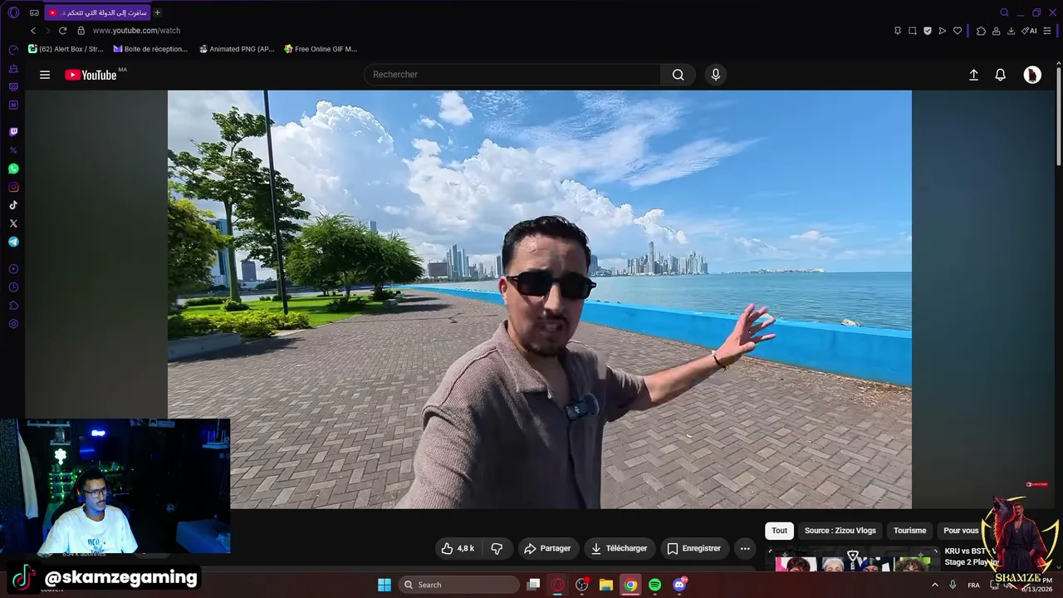This screenshot has width=1063, height=598.
Task: Open Opera tab search magnifier
Action: click(1005, 12)
